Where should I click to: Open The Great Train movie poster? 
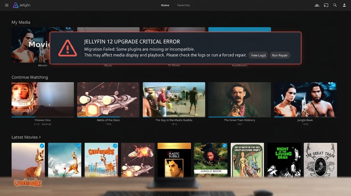point(320,160)
